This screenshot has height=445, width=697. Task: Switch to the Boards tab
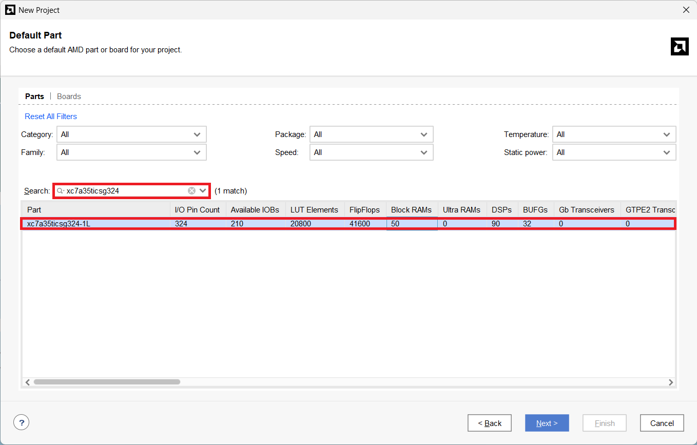pyautogui.click(x=69, y=96)
